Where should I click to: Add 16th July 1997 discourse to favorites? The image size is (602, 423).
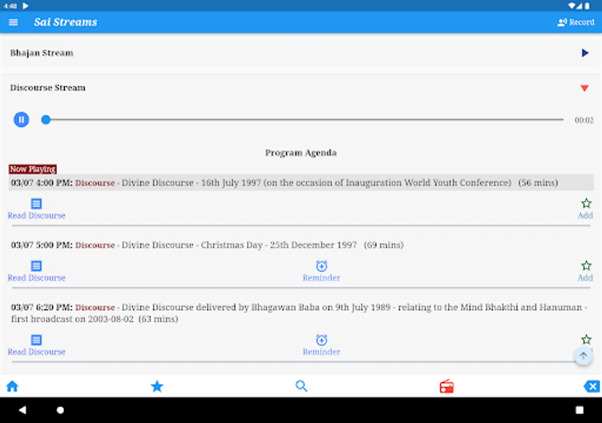(586, 204)
